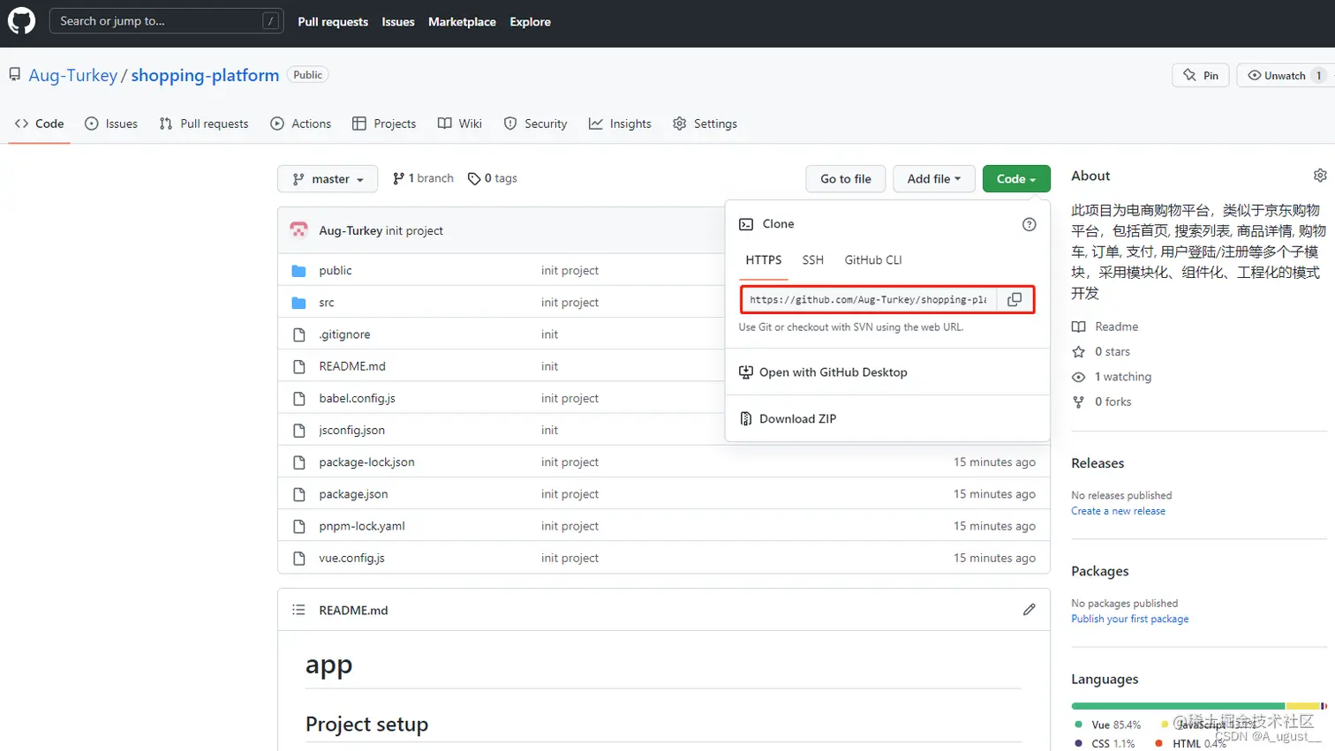Open the repository Settings tab
The width and height of the screenshot is (1335, 751).
(x=705, y=124)
